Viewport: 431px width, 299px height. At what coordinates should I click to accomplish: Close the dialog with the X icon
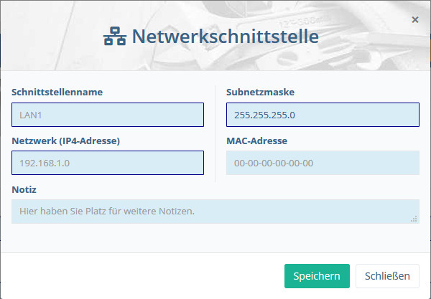(415, 19)
